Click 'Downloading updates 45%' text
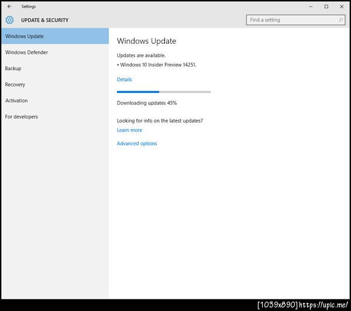This screenshot has height=311, width=351. click(147, 103)
